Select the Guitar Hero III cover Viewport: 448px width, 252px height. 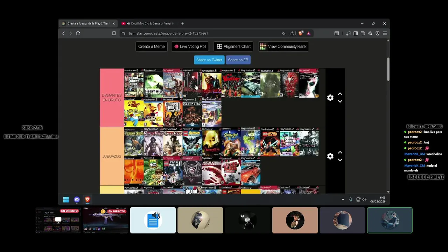click(x=173, y=112)
